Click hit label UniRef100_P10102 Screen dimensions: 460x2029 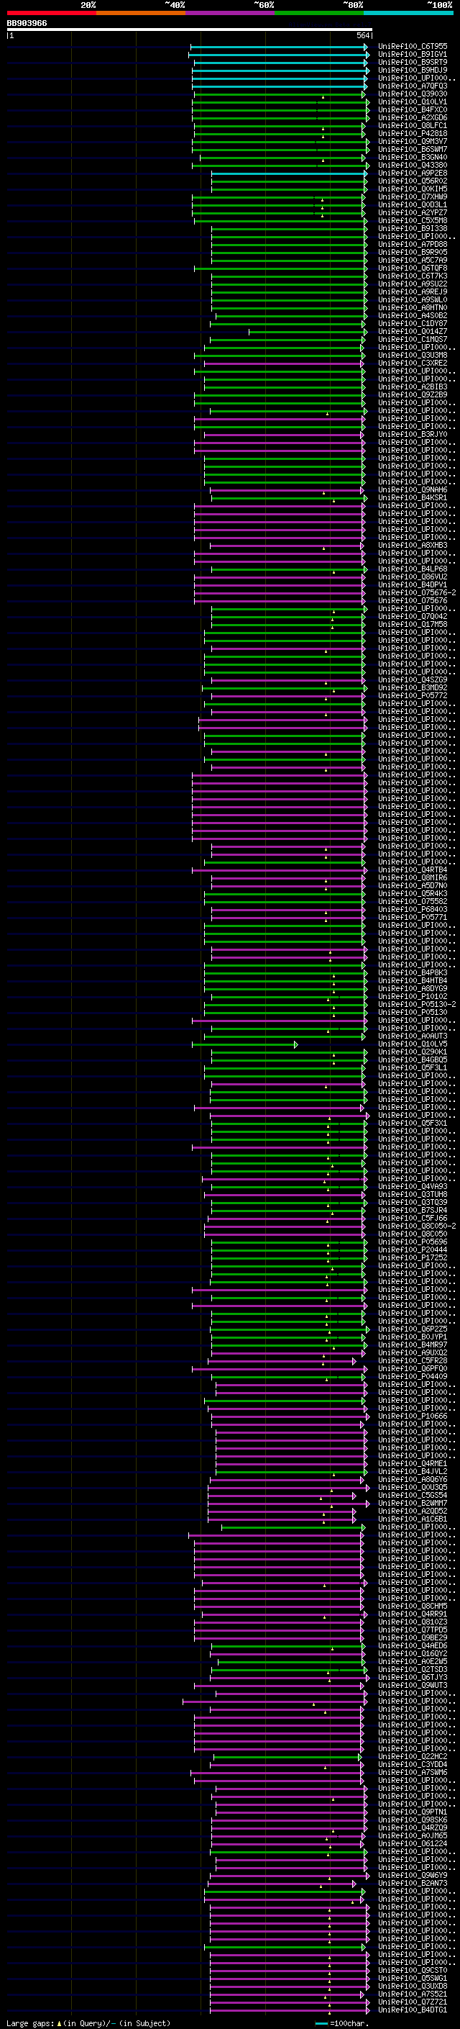(413, 996)
